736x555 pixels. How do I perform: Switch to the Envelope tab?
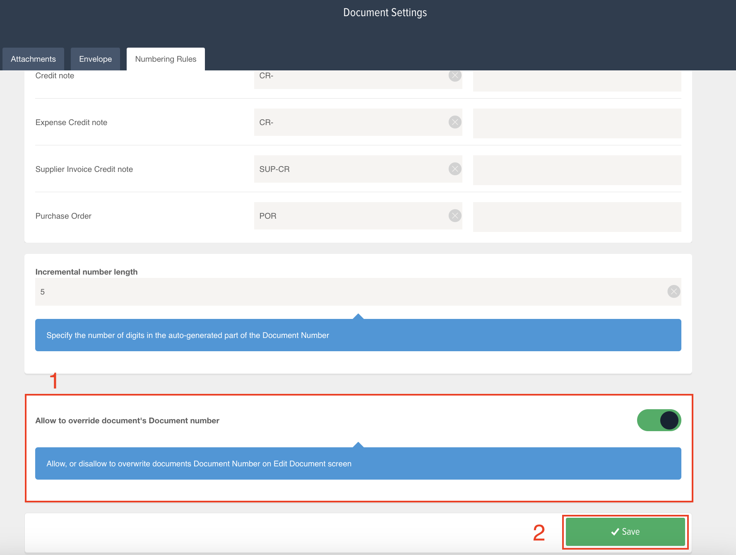click(x=95, y=59)
